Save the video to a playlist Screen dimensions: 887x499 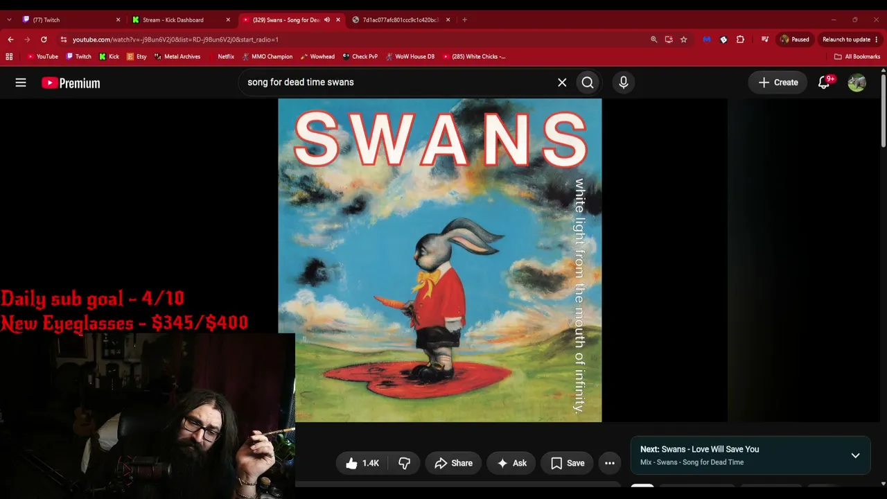568,463
